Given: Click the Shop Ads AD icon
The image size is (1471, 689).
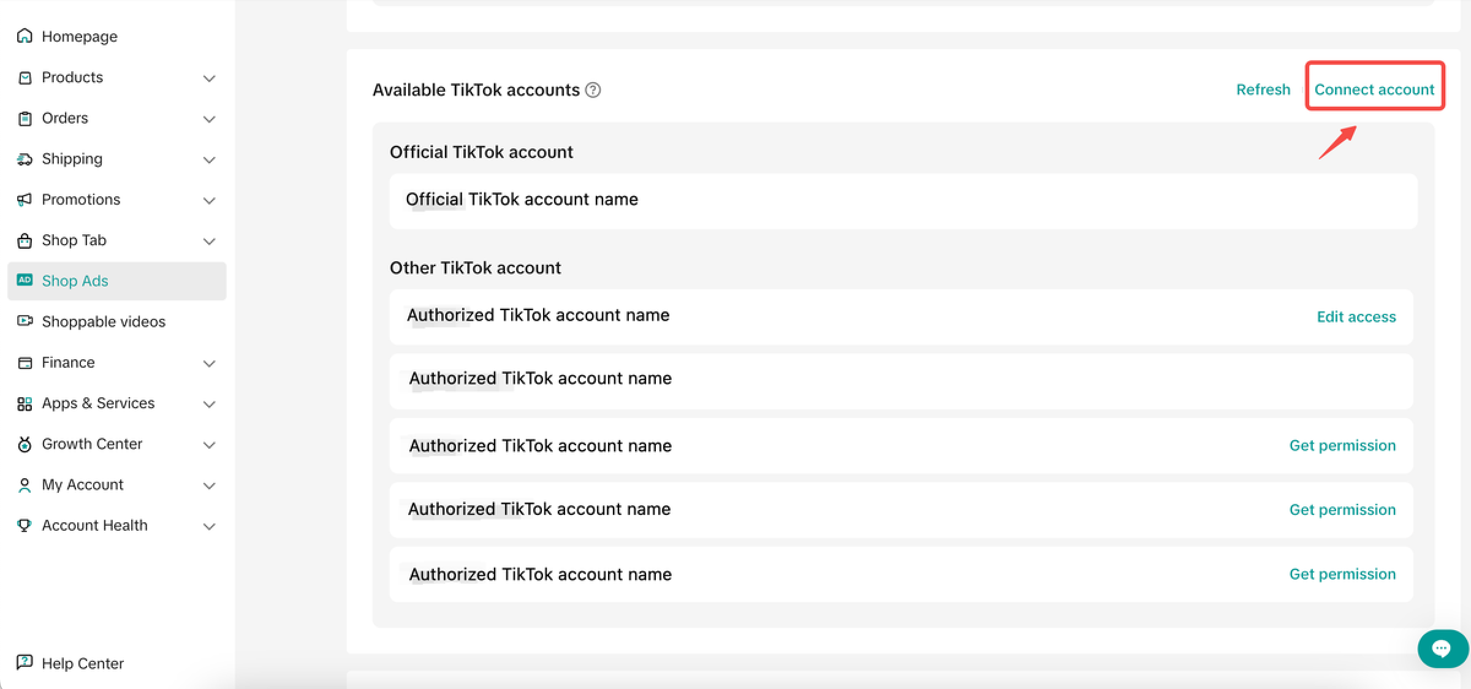Looking at the screenshot, I should click(x=25, y=280).
